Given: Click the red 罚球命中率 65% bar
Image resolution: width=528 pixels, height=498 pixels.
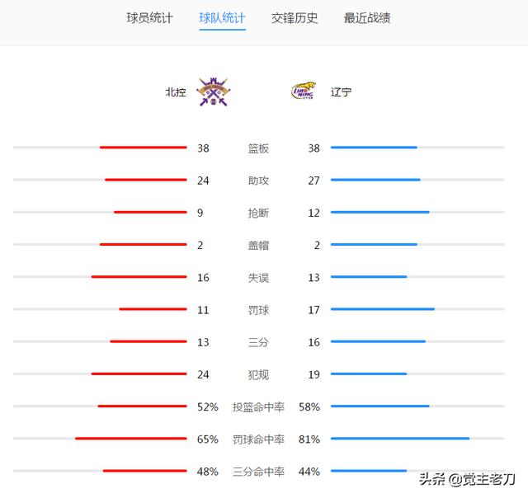Looking at the screenshot, I should point(130,439).
